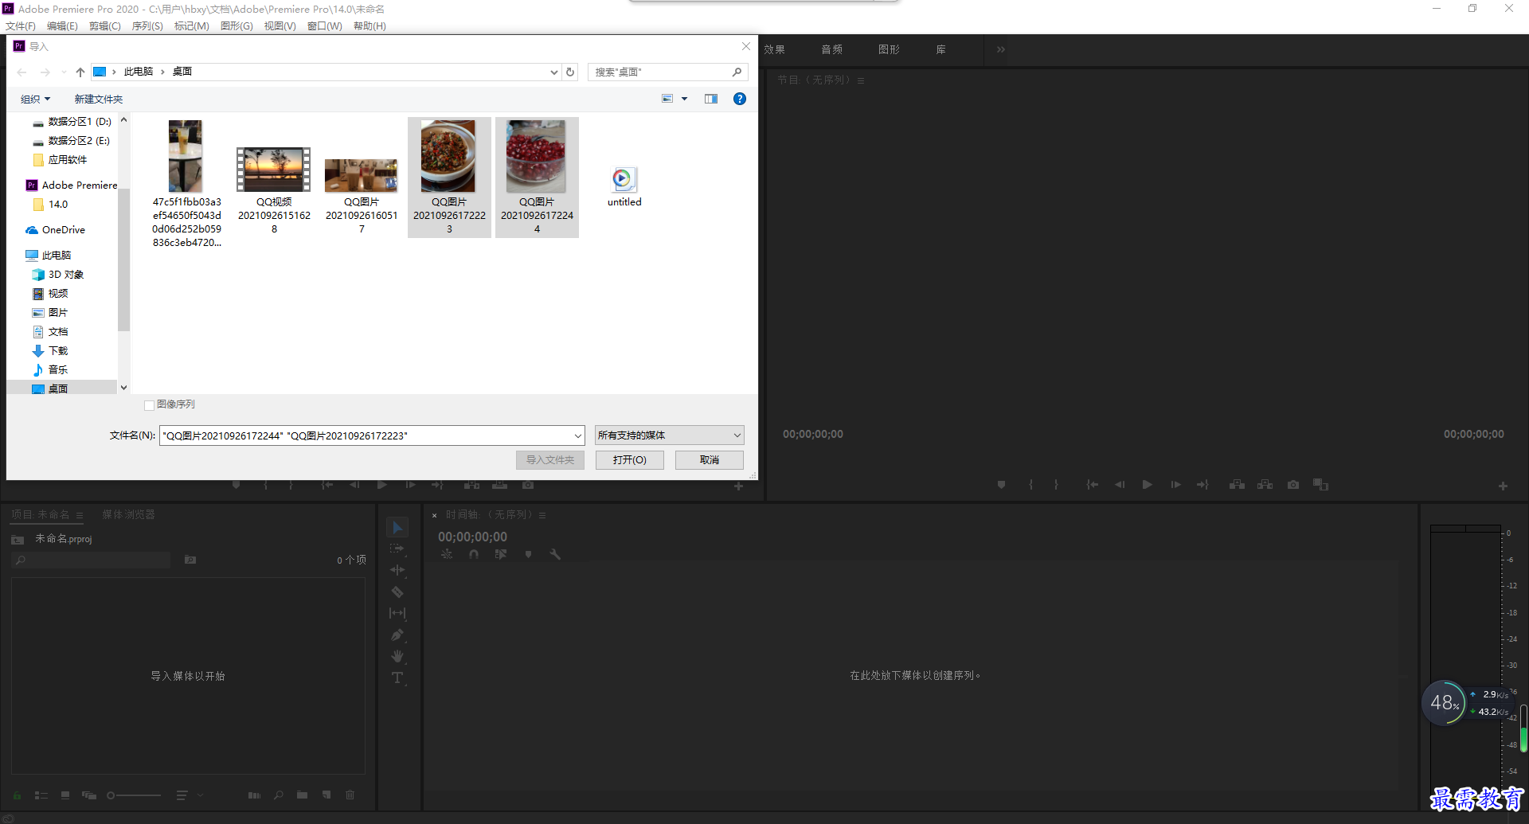Click the New Item icon
The height and width of the screenshot is (824, 1529).
point(327,795)
